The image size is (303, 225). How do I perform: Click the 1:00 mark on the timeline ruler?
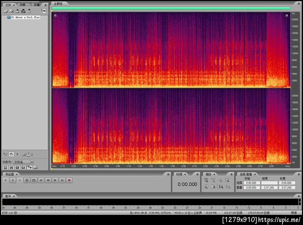click(118, 166)
